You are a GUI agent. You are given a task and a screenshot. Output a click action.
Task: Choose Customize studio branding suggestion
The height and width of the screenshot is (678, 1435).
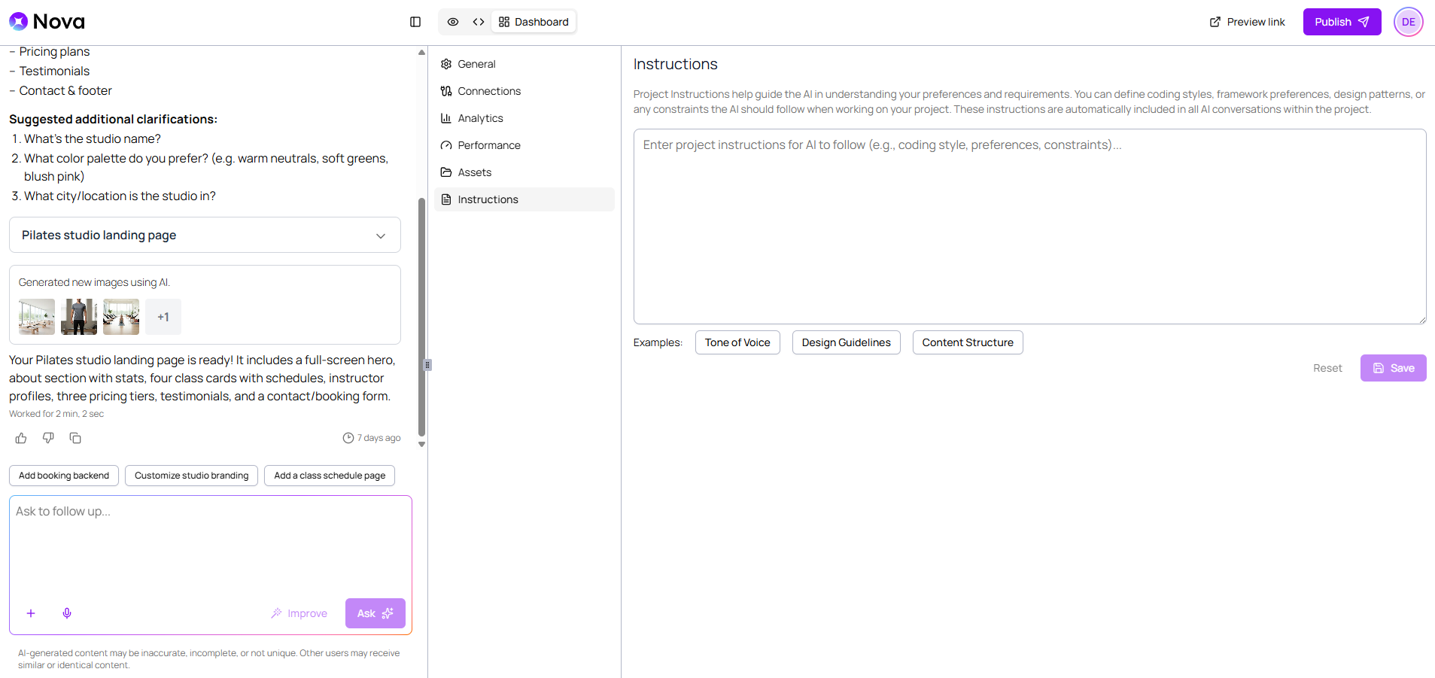click(x=191, y=476)
